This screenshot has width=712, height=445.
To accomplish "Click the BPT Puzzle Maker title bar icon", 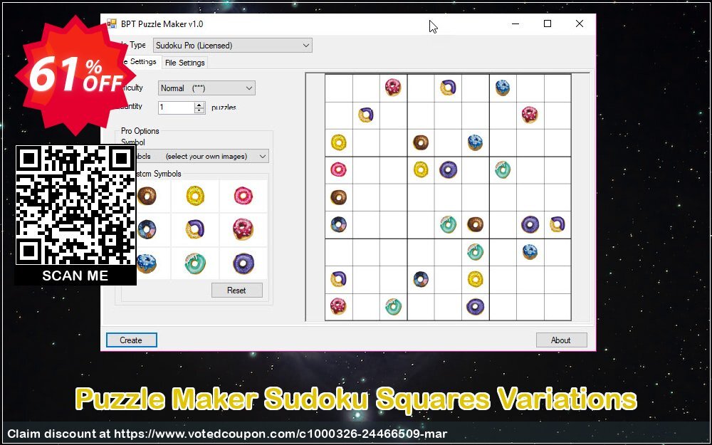I will pos(111,23).
